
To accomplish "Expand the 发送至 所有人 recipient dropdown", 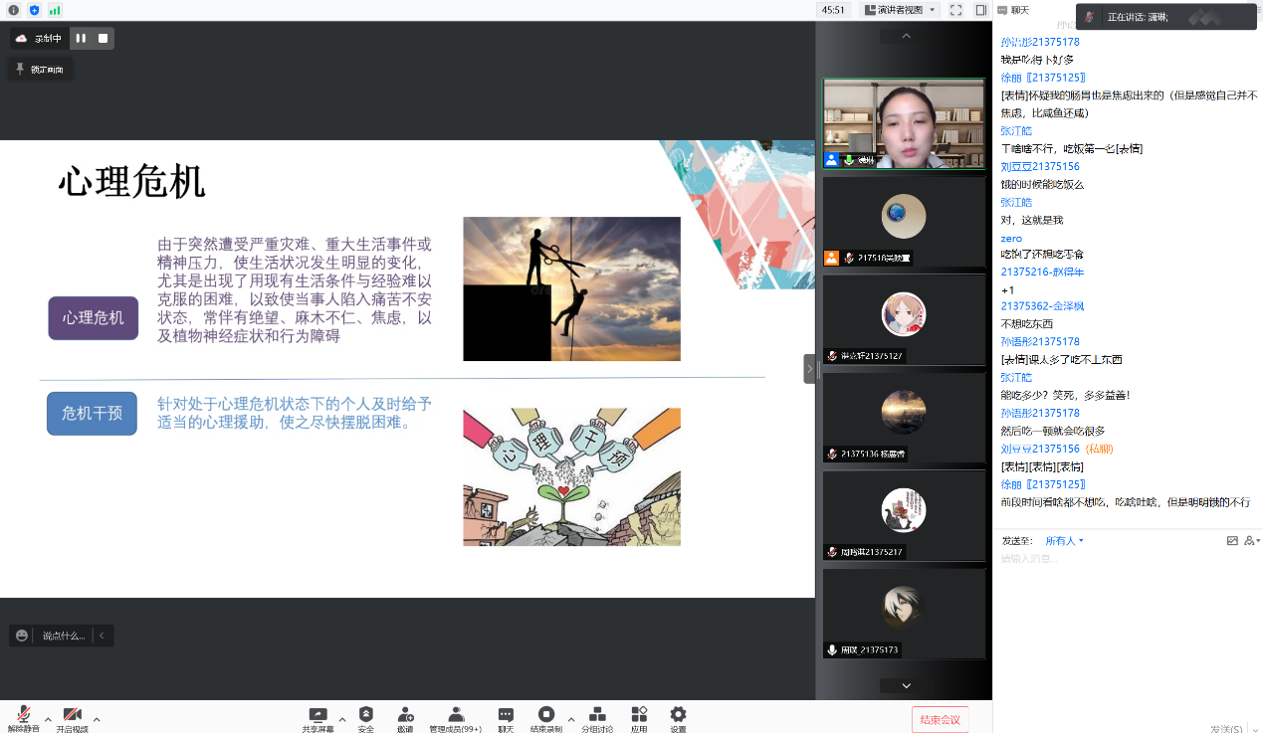I will [1064, 541].
